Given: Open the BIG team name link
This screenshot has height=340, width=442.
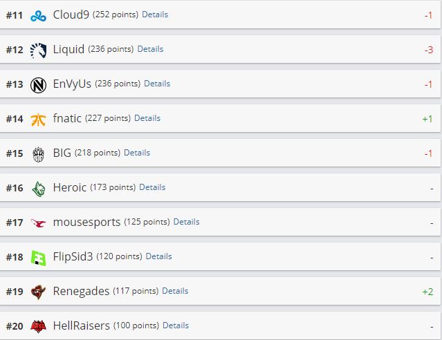Looking at the screenshot, I should (62, 153).
